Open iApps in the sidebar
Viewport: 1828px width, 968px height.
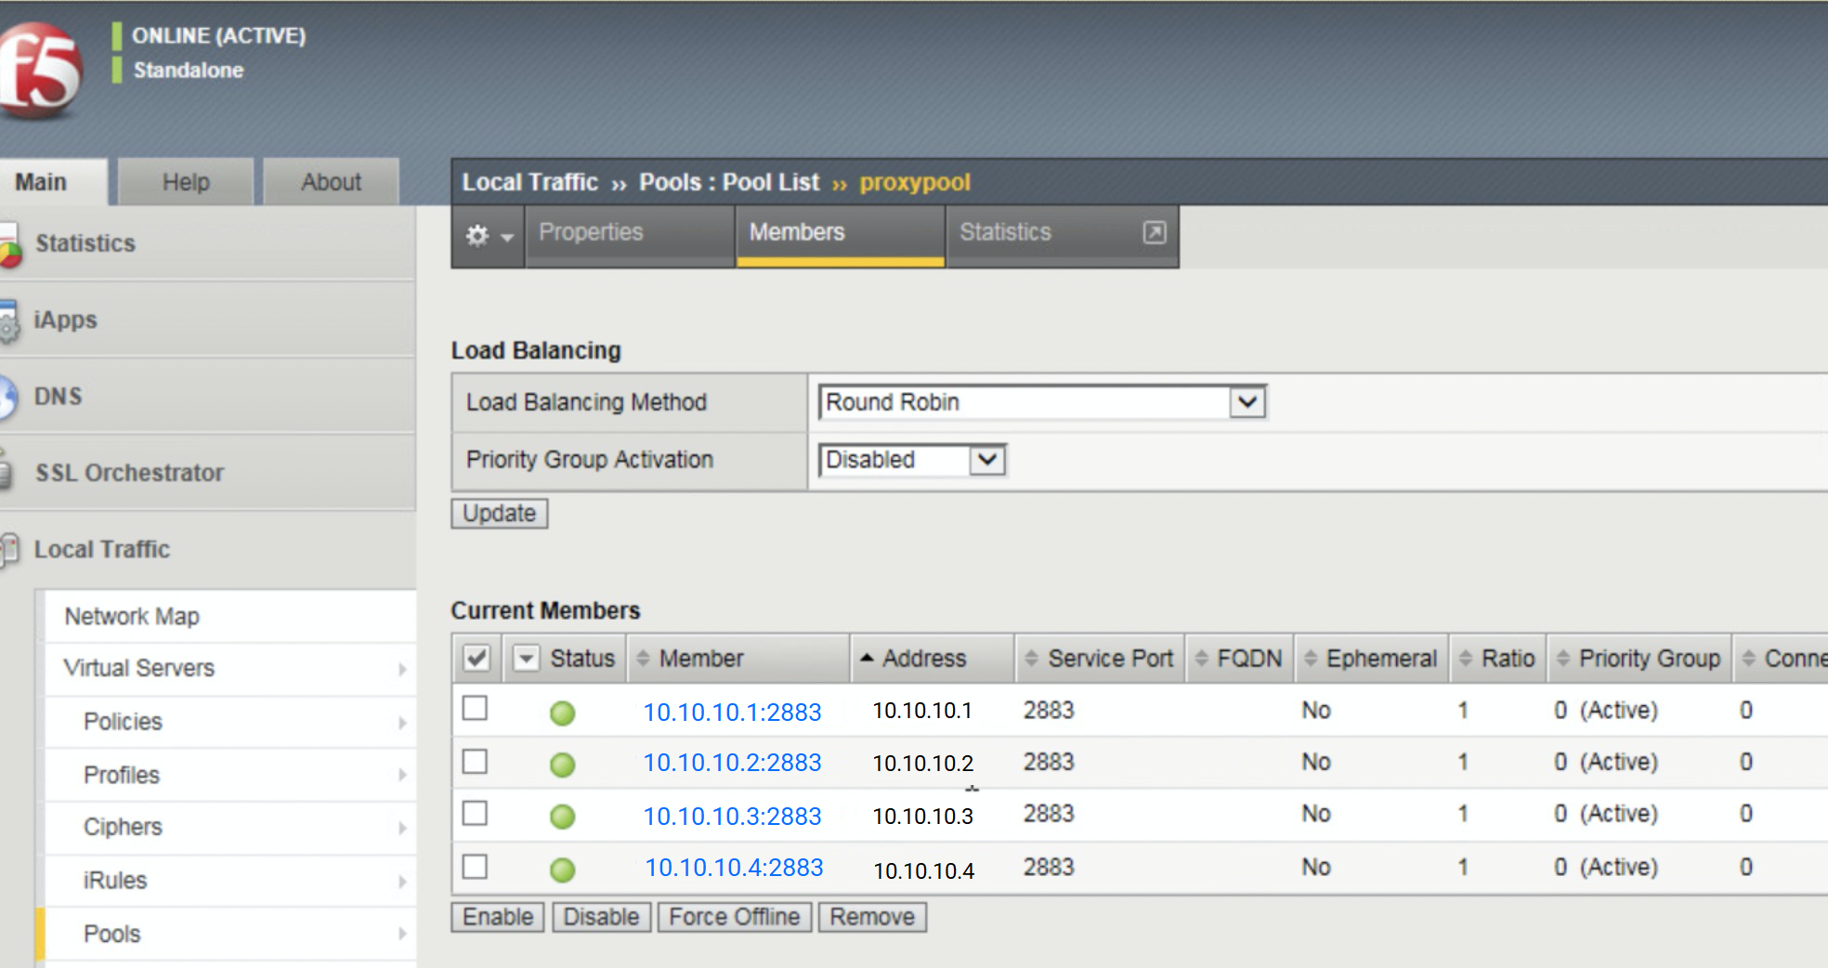point(208,320)
